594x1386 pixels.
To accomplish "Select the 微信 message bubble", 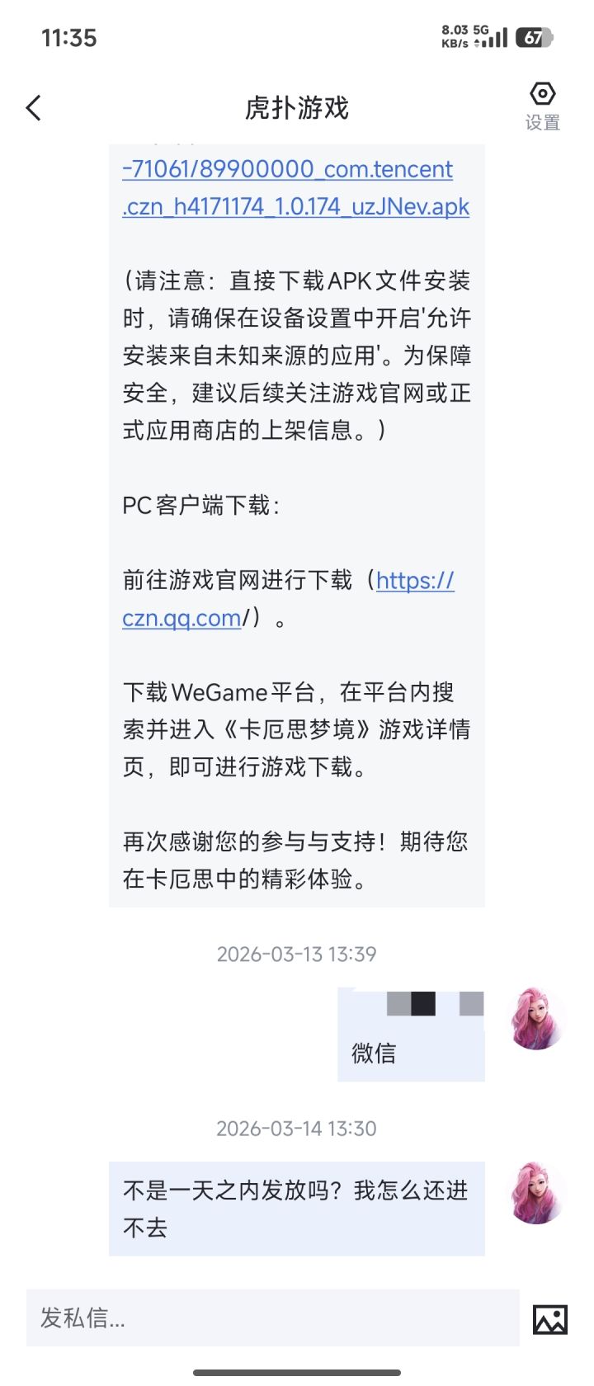I will pyautogui.click(x=411, y=1035).
